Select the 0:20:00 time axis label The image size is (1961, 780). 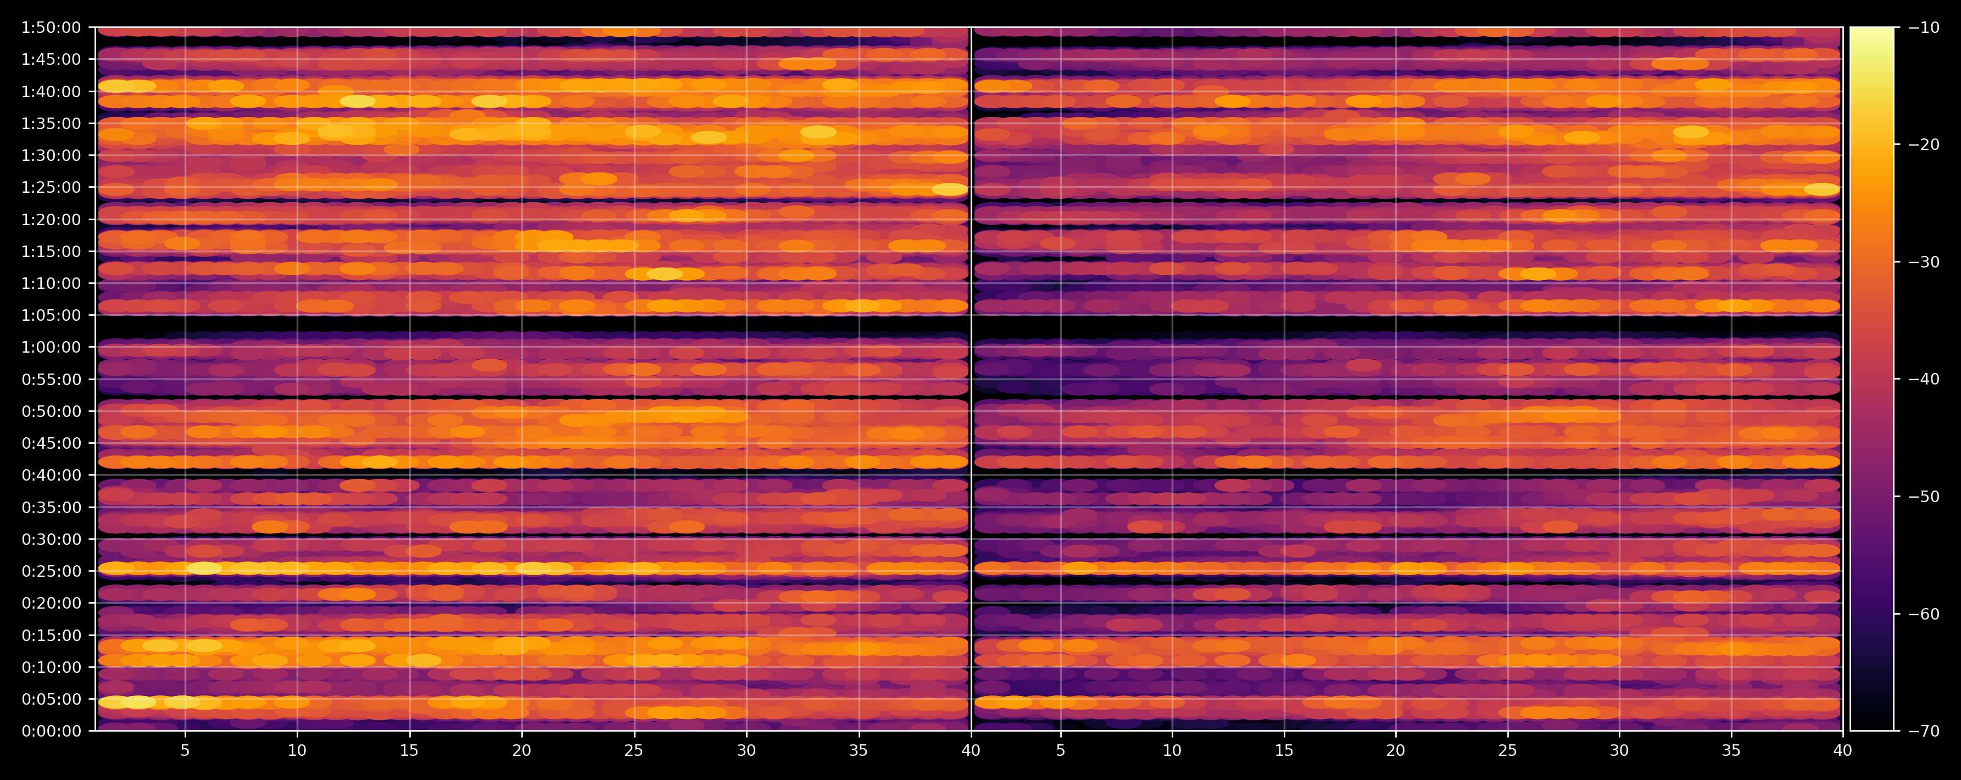tap(50, 604)
